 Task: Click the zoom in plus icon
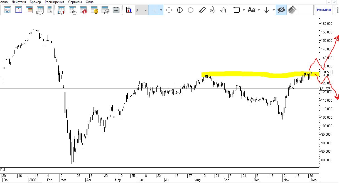tap(180, 10)
